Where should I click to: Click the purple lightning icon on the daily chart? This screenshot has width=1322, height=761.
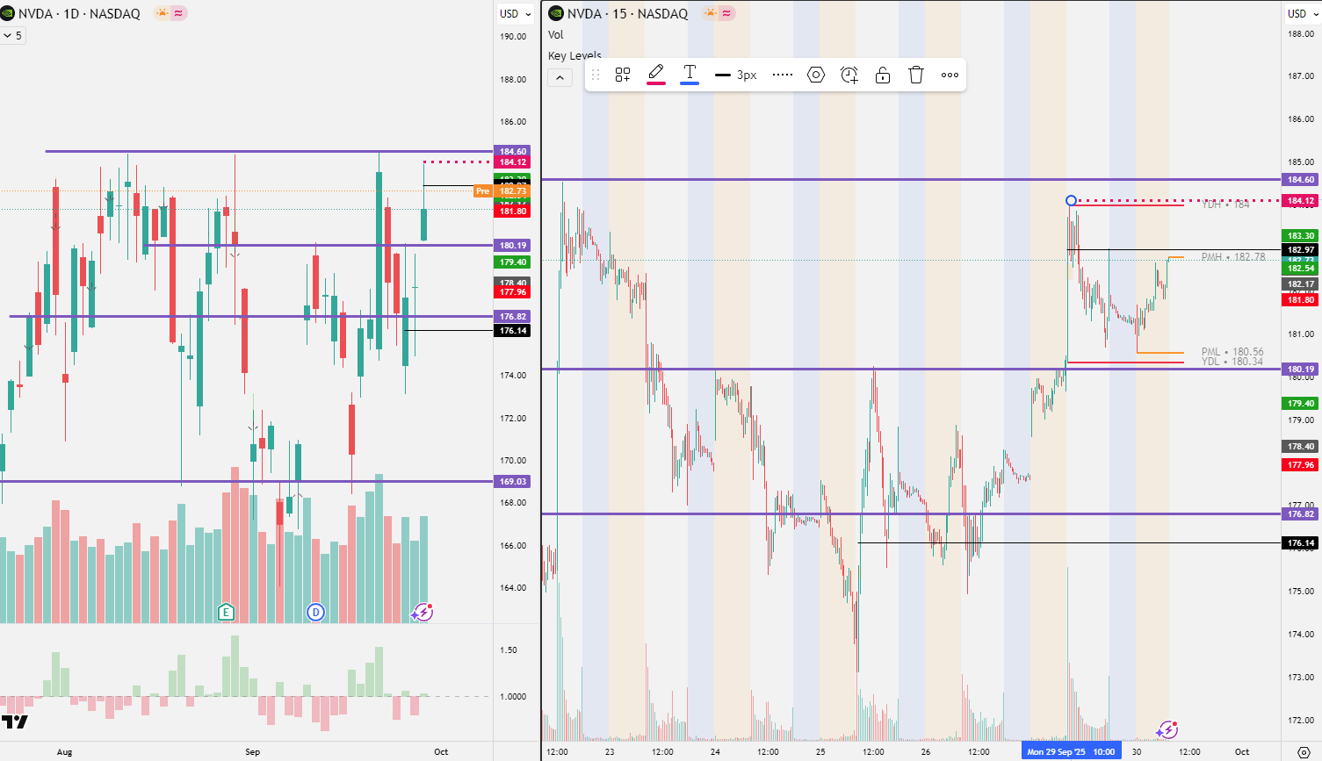pyautogui.click(x=422, y=612)
